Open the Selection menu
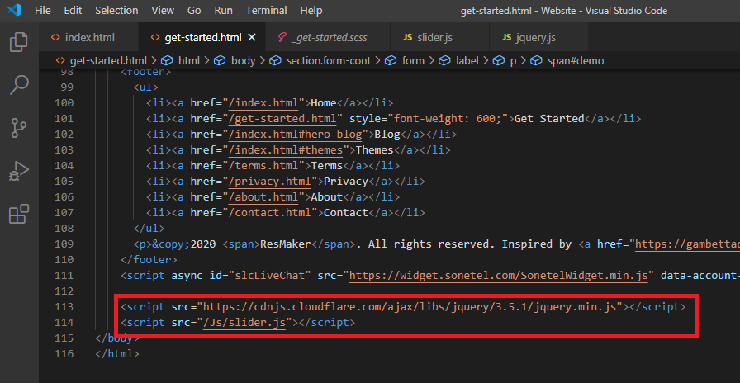This screenshot has height=383, width=740. click(116, 11)
